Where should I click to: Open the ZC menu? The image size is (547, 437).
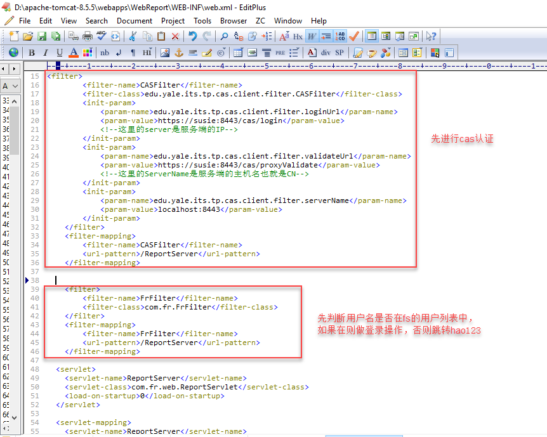[260, 21]
